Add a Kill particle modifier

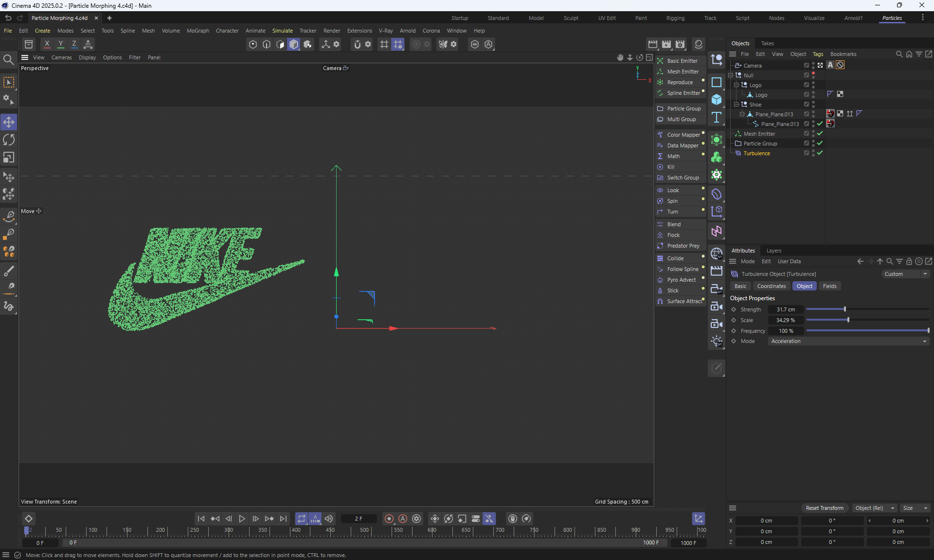click(x=670, y=167)
